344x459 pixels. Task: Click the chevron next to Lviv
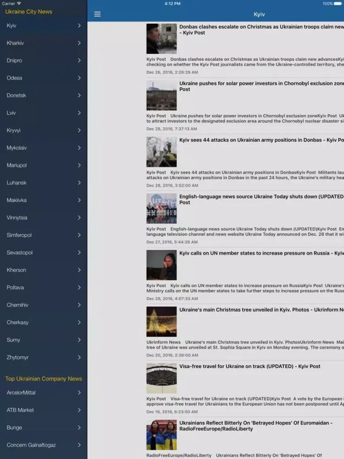pos(79,113)
